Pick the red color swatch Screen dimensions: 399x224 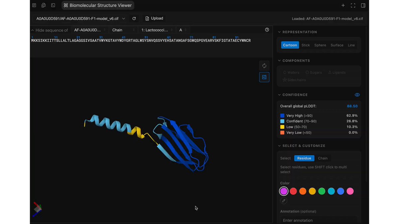point(293,191)
